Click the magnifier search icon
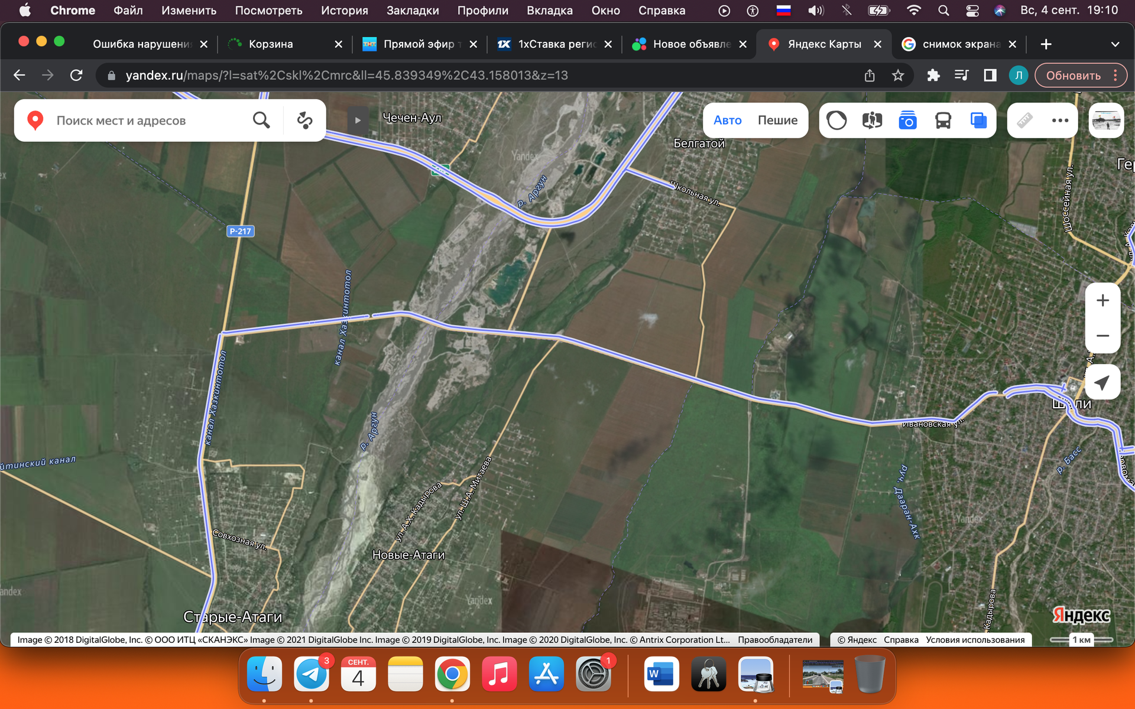This screenshot has width=1135, height=709. (261, 121)
